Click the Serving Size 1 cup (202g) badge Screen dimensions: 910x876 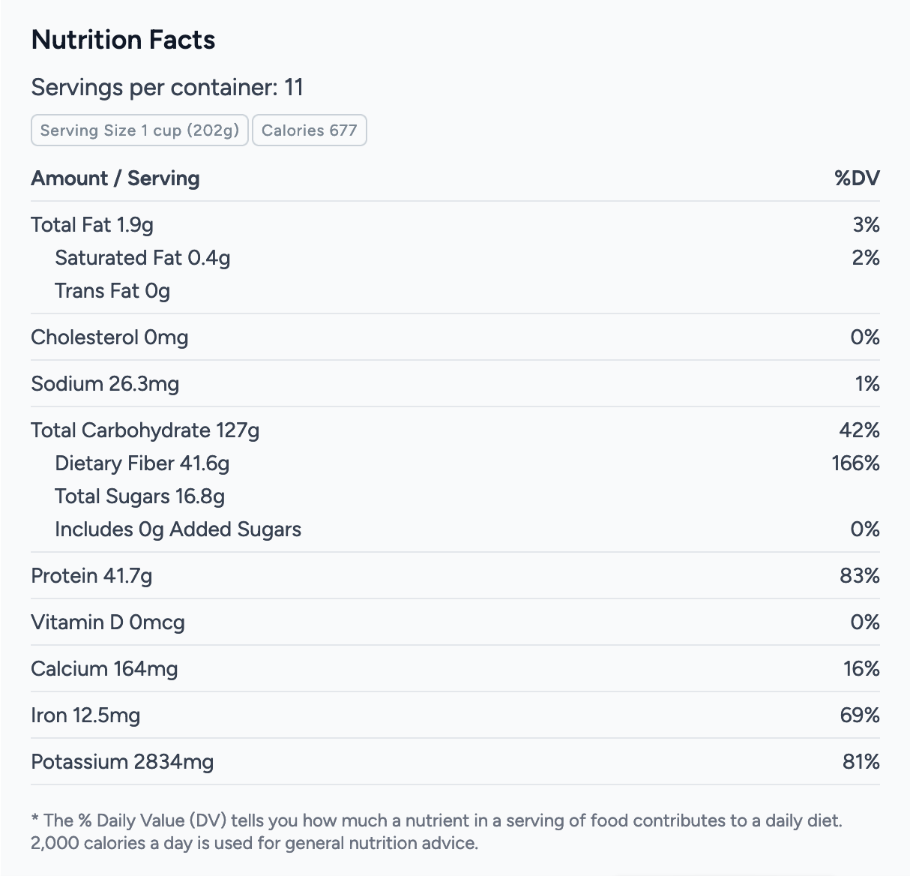(139, 130)
